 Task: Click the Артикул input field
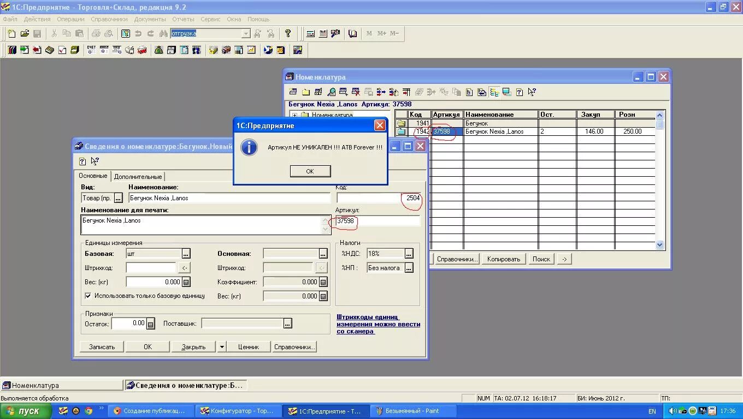tap(378, 221)
